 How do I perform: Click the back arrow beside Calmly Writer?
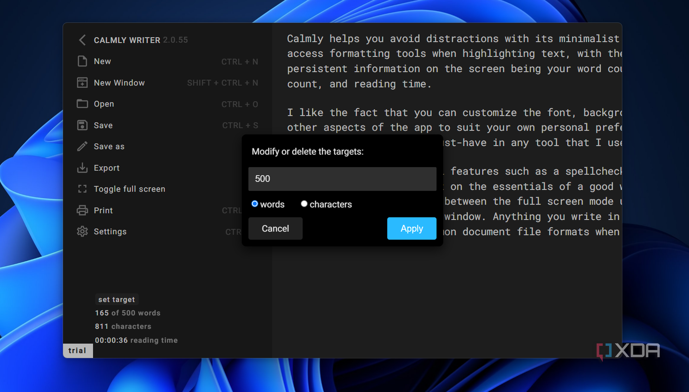(82, 40)
